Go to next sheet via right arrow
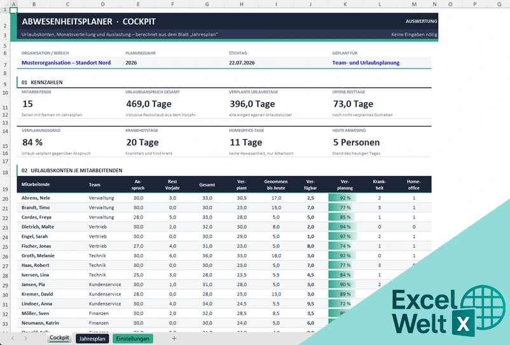The image size is (510, 345). pos(25,339)
